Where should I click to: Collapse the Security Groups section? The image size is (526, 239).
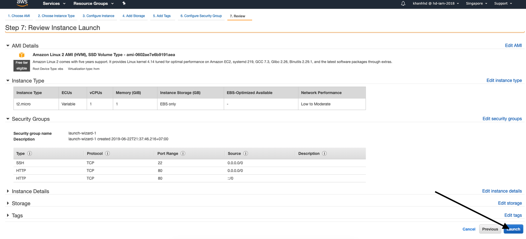point(8,119)
